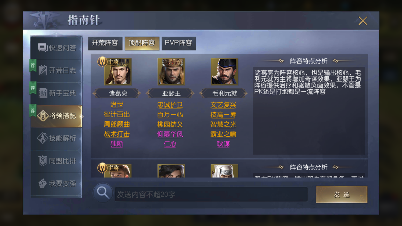This screenshot has width=402, height=226.
Task: Switch to the PVP阵容 tab
Action: tap(179, 43)
